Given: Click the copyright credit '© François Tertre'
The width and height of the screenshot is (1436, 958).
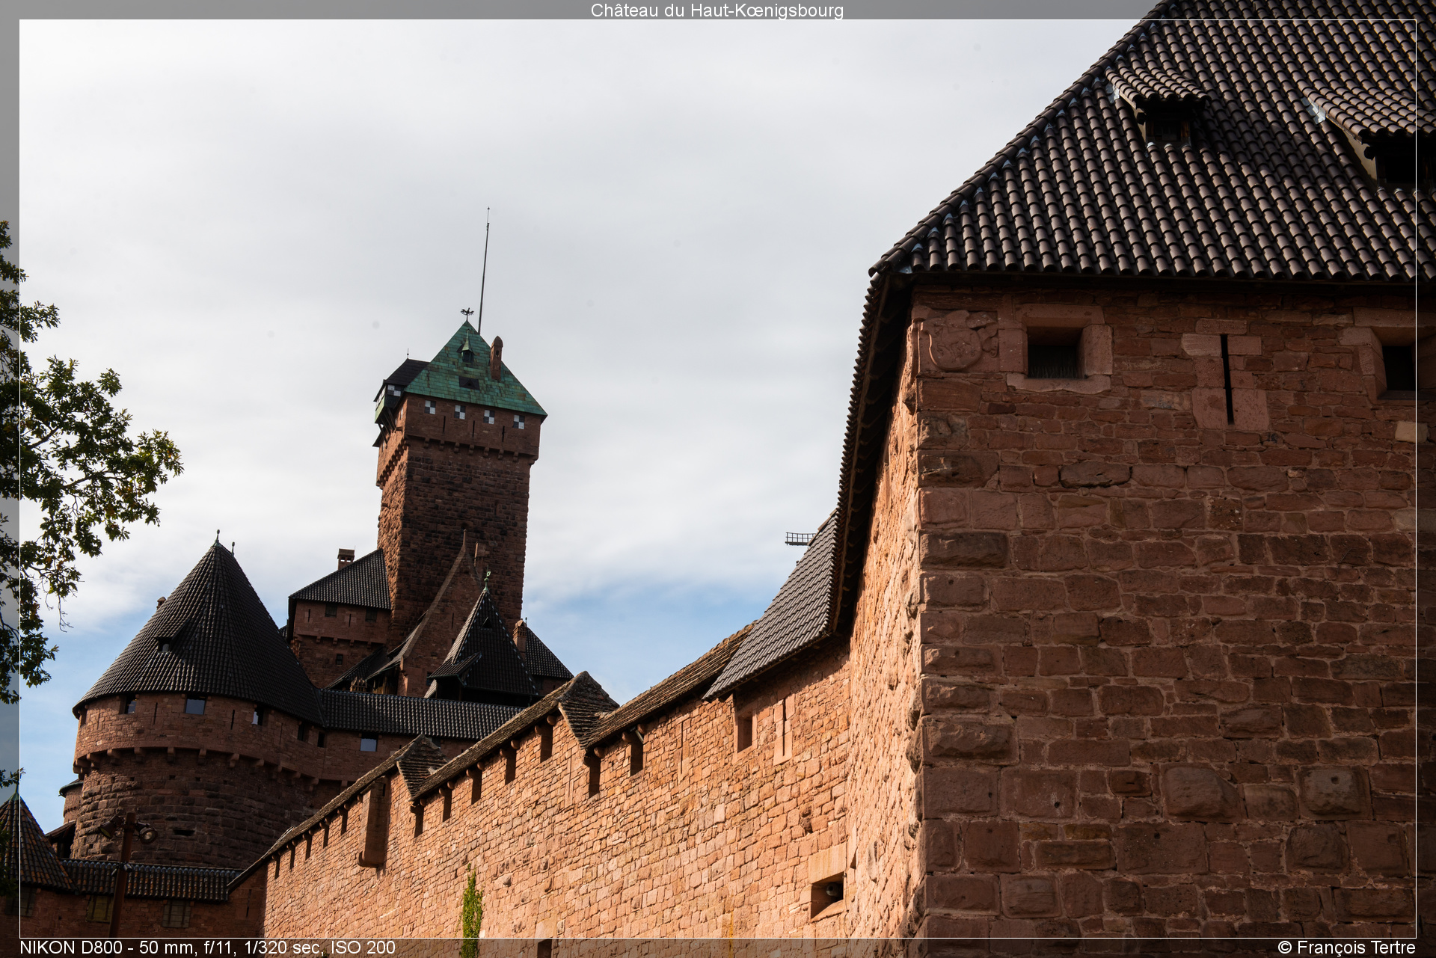Looking at the screenshot, I should coord(1346,948).
